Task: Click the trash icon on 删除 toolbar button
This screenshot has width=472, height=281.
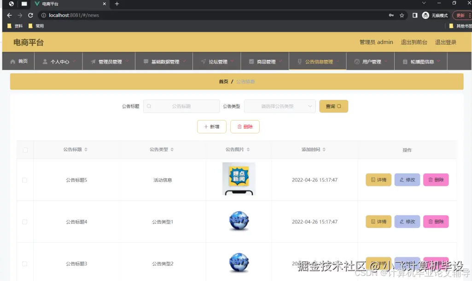Action: pos(239,126)
